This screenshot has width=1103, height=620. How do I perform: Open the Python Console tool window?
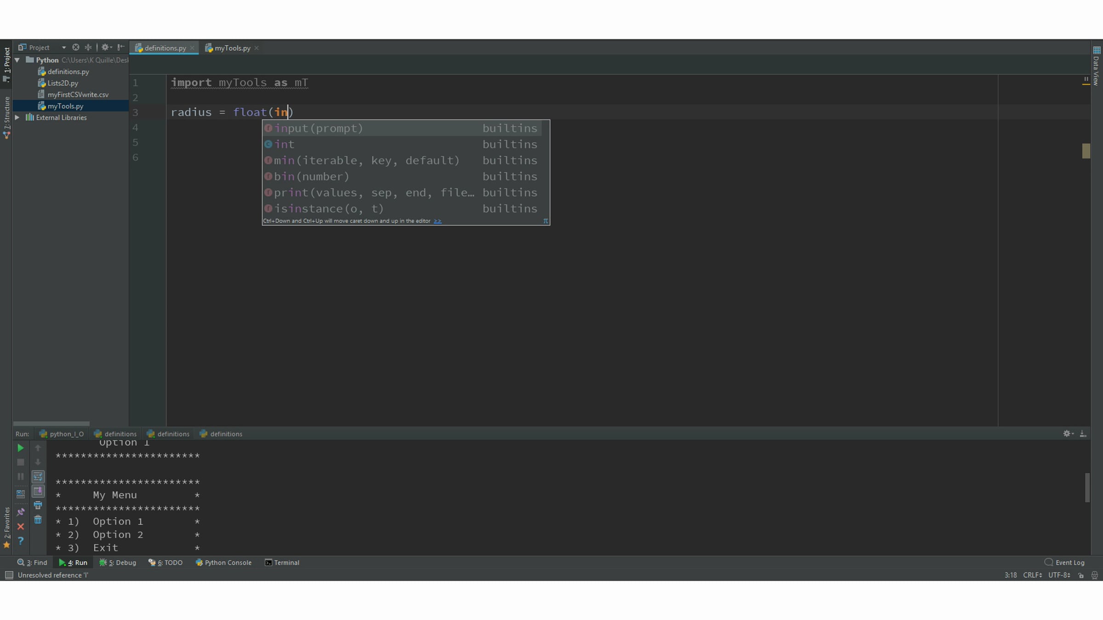tap(223, 563)
